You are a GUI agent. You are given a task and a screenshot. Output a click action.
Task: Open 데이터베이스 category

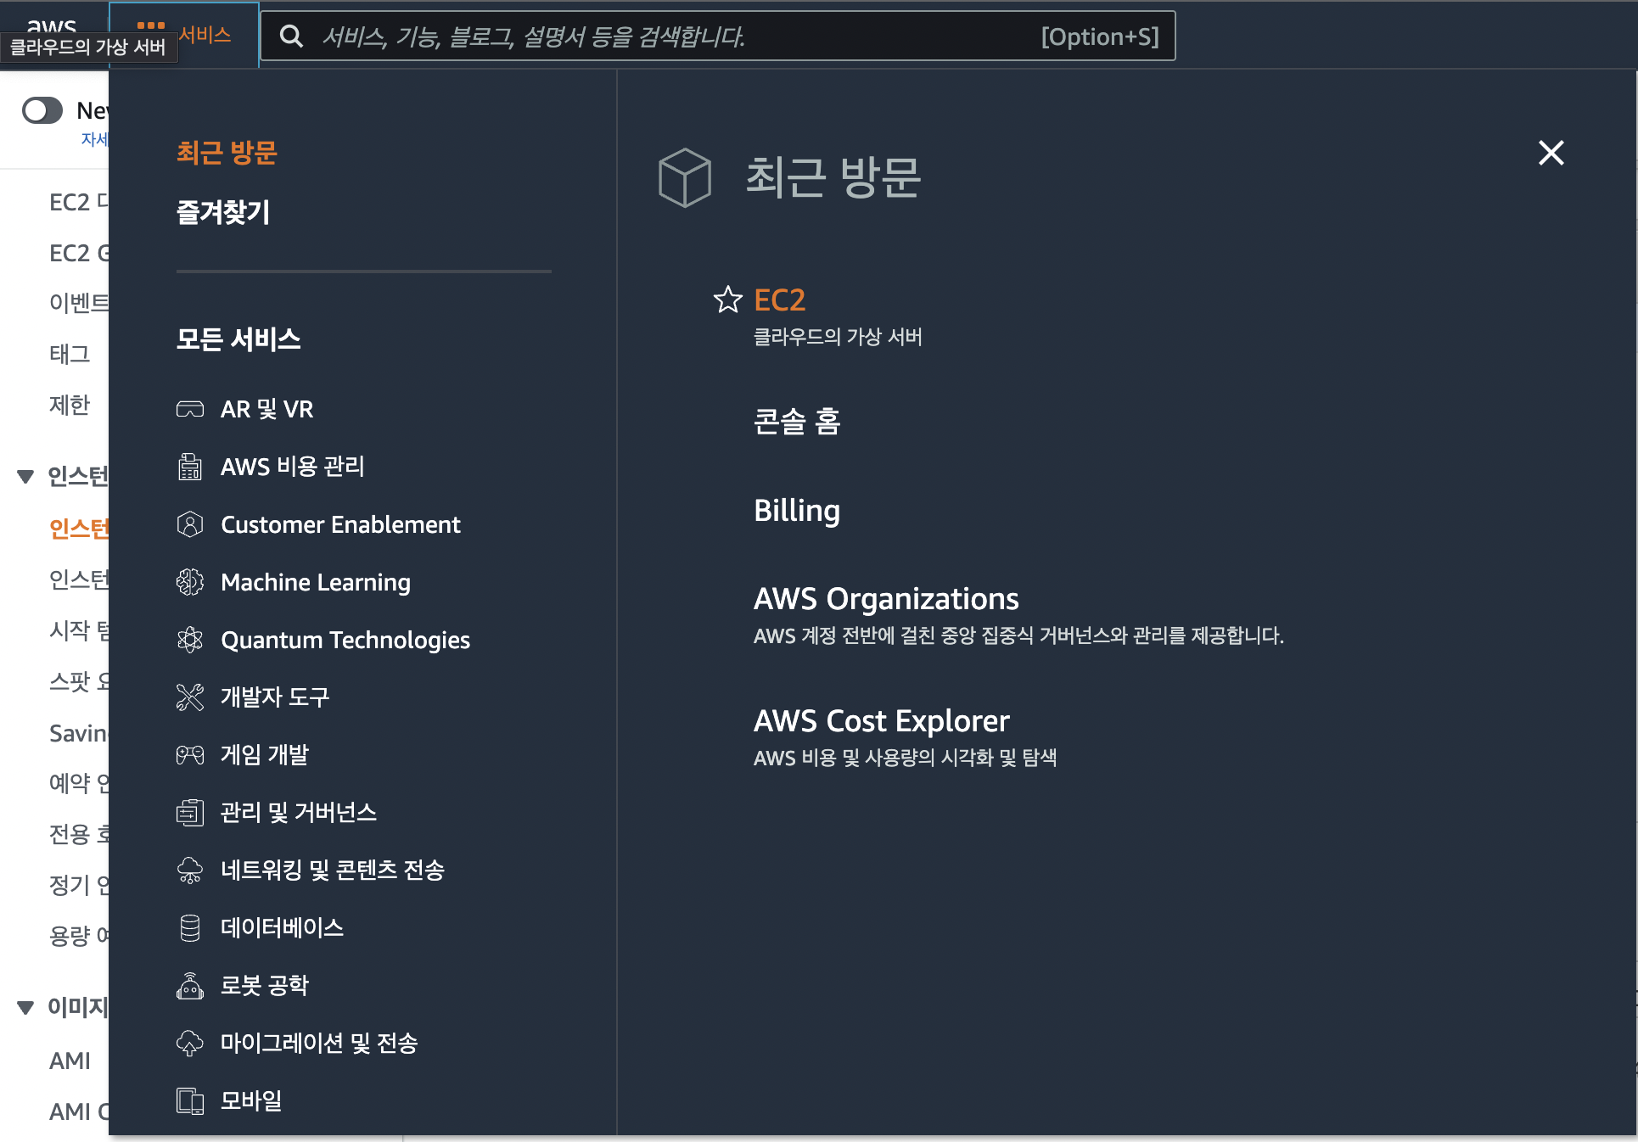[282, 928]
